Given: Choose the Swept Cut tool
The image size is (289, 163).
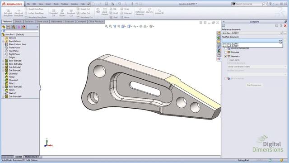Looking at the screenshot, I should pyautogui.click(x=83, y=9).
